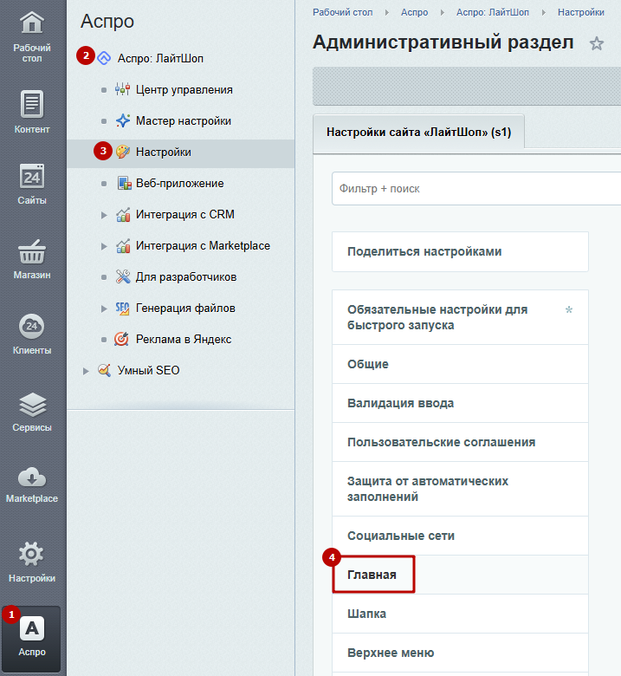621x676 pixels.
Task: Expand the Интеграция с Marketplace node
Action: [x=104, y=246]
